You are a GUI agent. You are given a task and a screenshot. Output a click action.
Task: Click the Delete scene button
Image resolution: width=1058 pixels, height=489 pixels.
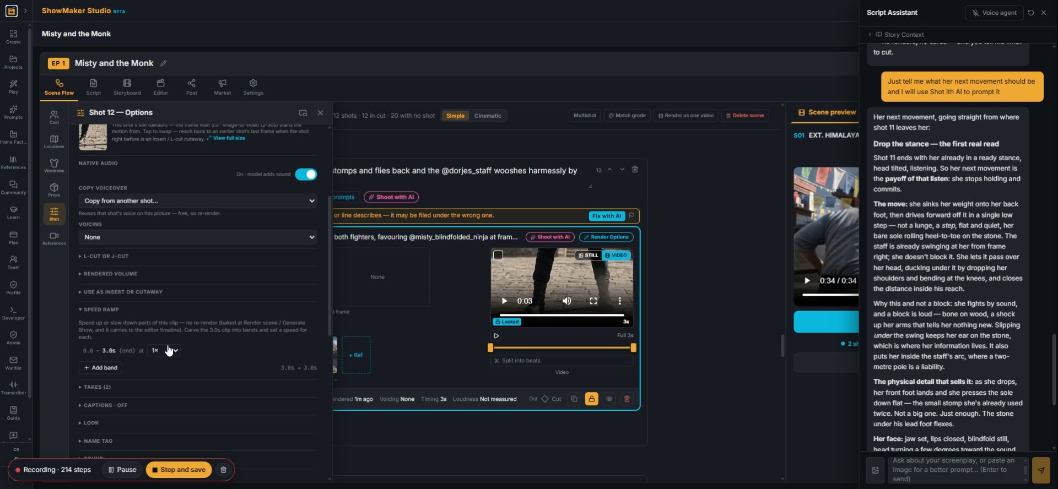pos(745,116)
